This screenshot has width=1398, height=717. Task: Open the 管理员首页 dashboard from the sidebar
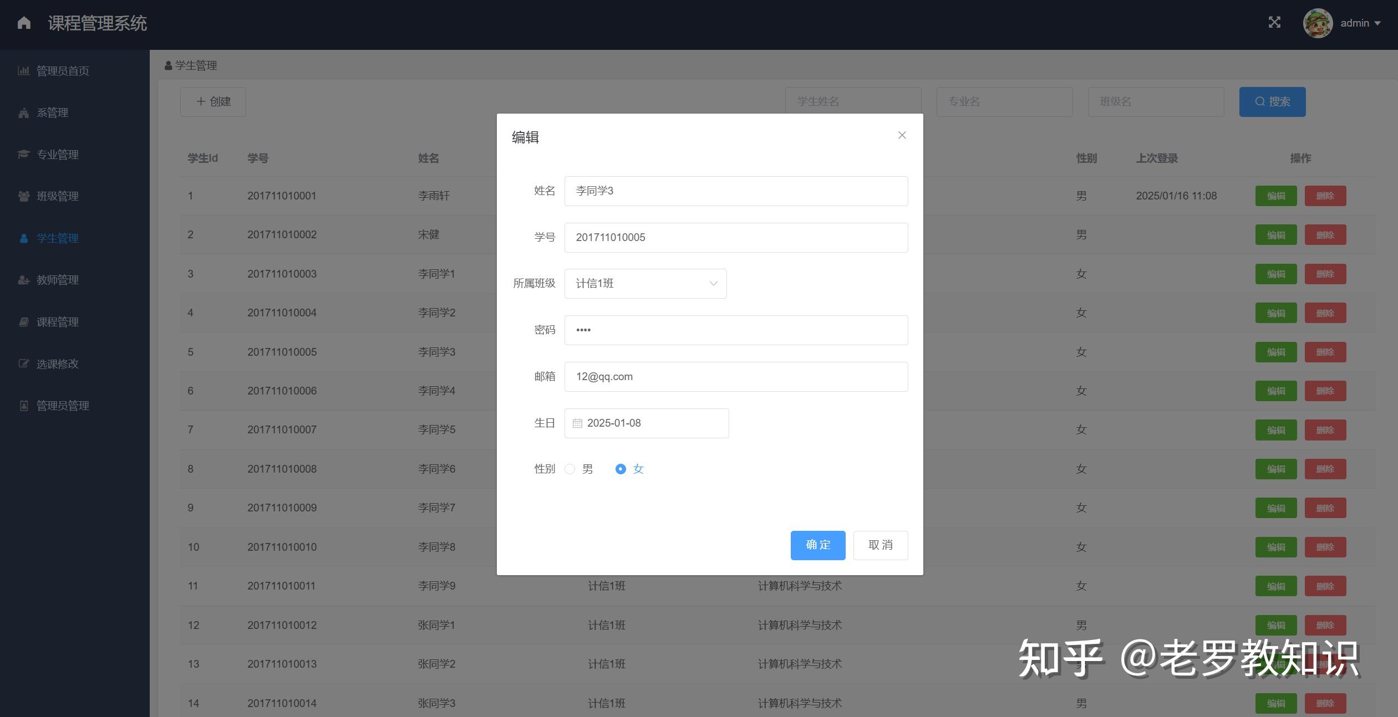(62, 70)
